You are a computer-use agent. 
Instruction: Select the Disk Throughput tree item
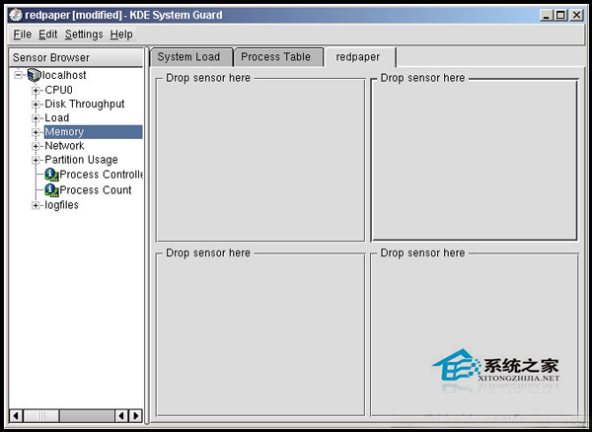pos(85,105)
